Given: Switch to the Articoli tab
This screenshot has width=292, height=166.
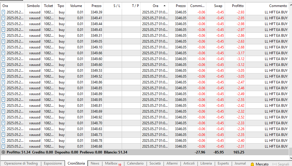Looking at the screenshot, I should tap(189, 163).
